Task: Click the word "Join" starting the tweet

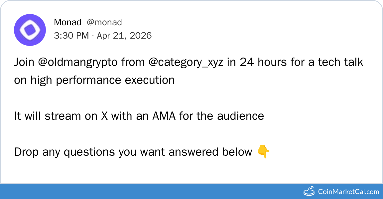Action: [x=24, y=62]
